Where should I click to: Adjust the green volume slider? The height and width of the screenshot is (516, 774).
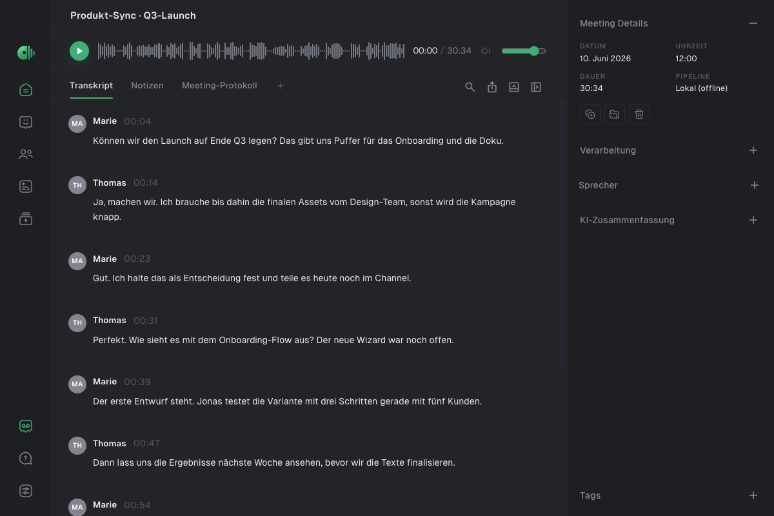pyautogui.click(x=524, y=51)
